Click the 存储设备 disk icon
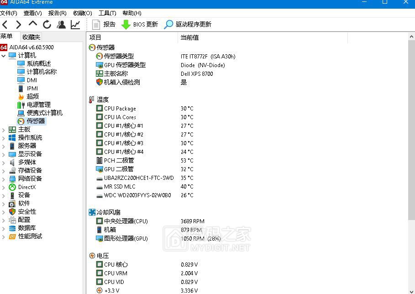This screenshot has width=415, height=294. click(x=12, y=170)
